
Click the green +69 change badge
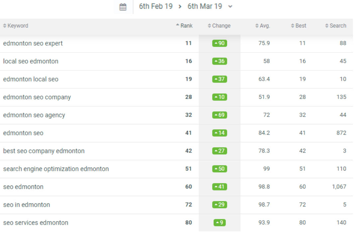pyautogui.click(x=220, y=115)
